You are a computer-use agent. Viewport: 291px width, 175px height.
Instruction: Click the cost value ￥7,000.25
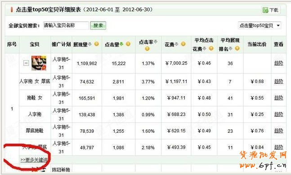click(x=176, y=63)
